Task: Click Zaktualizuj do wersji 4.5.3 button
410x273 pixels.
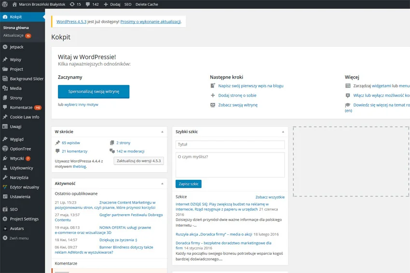Action: pos(138,161)
